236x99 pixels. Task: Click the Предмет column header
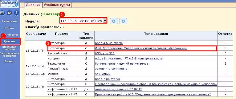(x=62, y=36)
